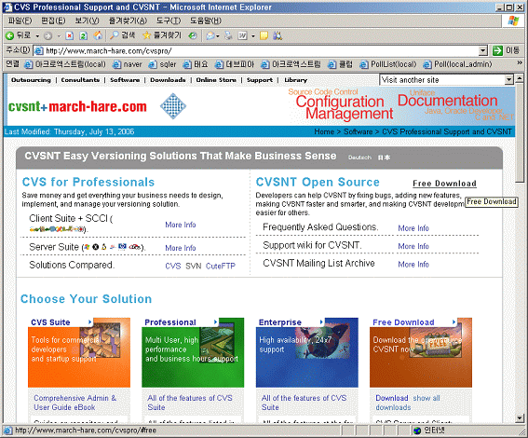Click the Messenger icon in toolbar
This screenshot has width=528, height=438.
click(x=278, y=35)
